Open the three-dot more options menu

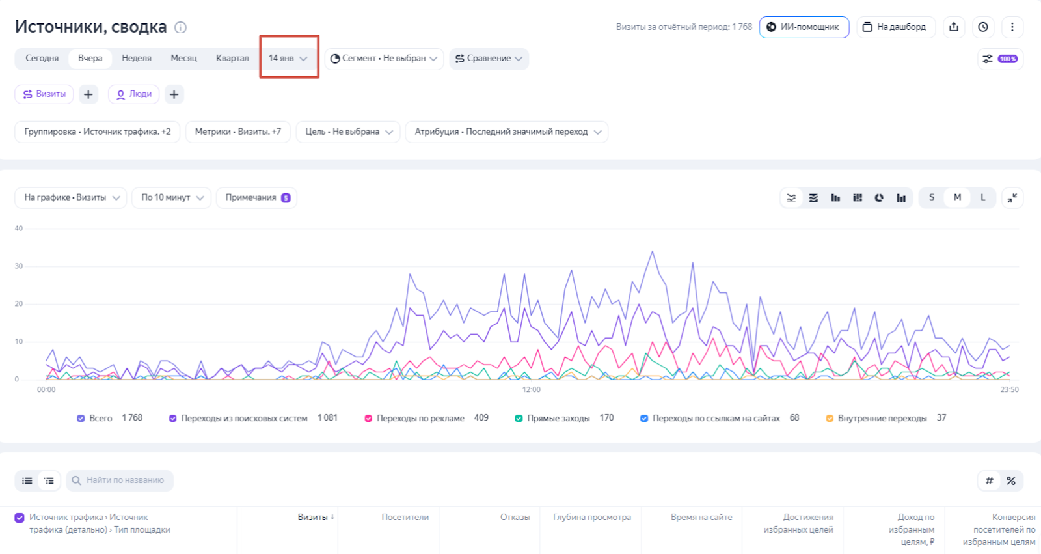point(1012,27)
